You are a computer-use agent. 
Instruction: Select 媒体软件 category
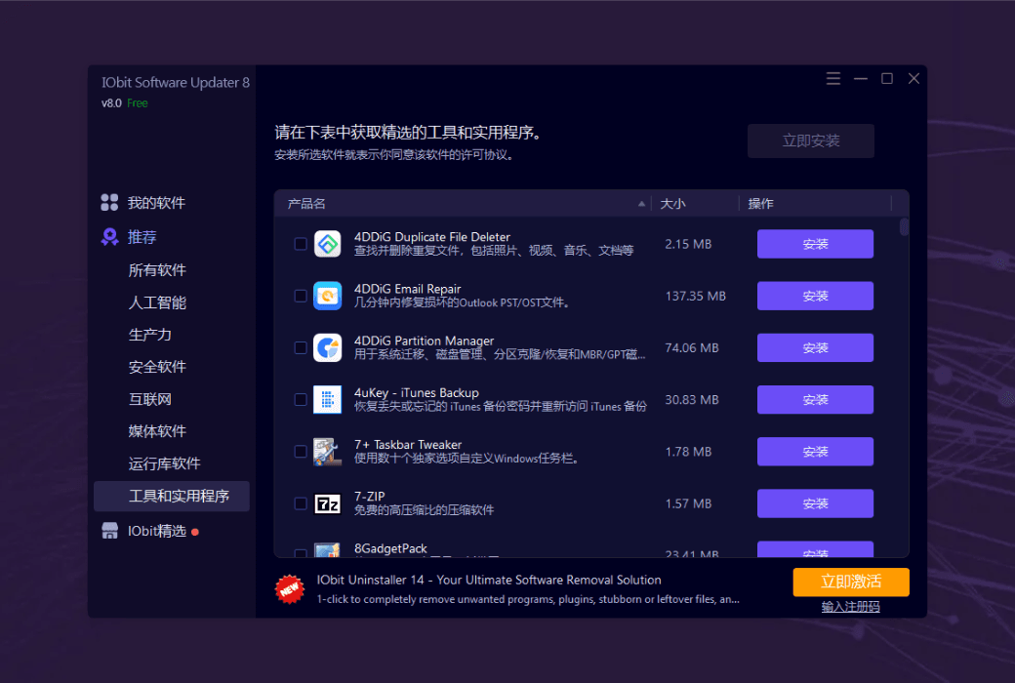pyautogui.click(x=157, y=431)
